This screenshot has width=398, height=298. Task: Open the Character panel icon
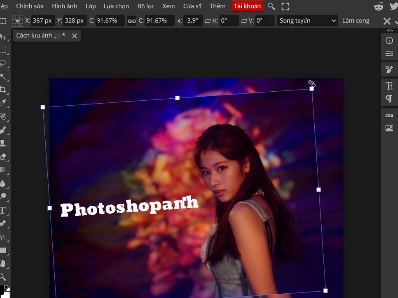(389, 86)
